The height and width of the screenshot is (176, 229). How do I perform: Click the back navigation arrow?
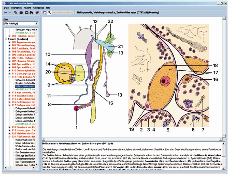point(5,12)
